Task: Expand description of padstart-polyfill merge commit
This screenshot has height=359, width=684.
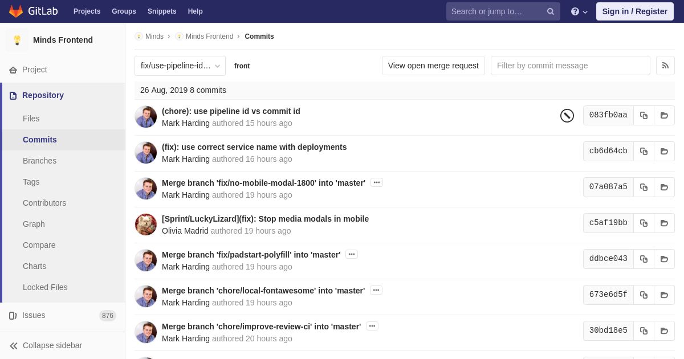Action: [352, 254]
